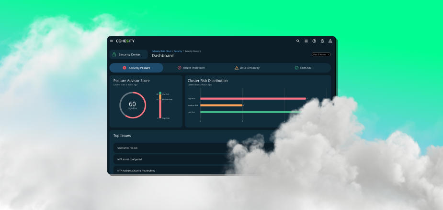The image size is (443, 210).
Task: Click the Medium Risk label on the scale
Action: (167, 99)
